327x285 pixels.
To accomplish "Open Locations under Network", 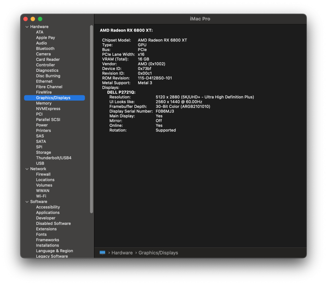I will point(45,180).
